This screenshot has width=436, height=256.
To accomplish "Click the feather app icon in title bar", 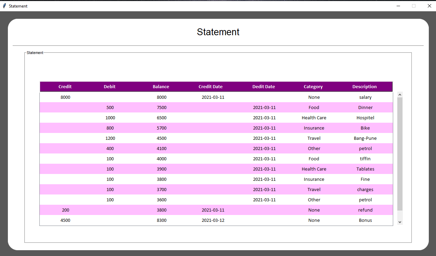I will pos(4,6).
